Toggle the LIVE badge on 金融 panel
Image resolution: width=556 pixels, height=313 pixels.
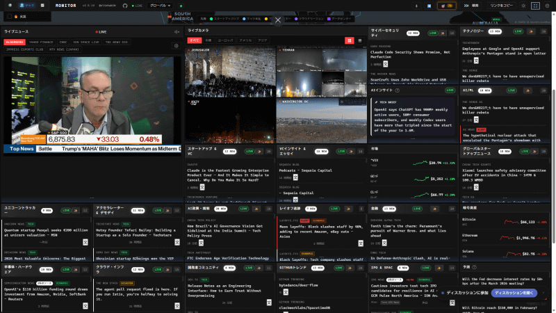418,209
